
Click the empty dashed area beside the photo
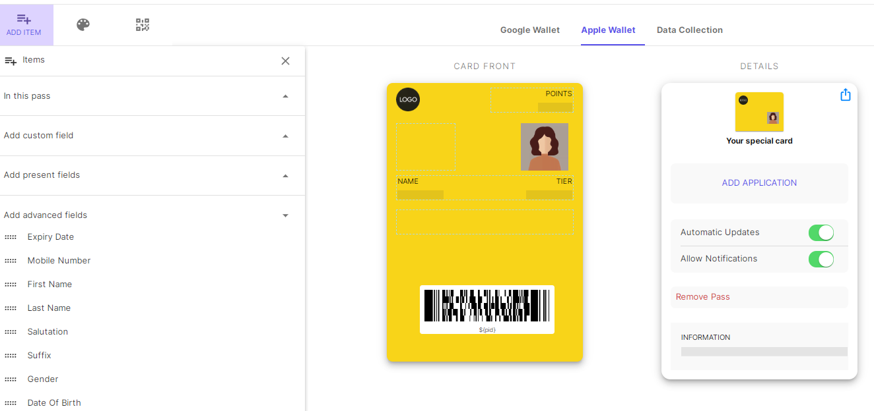coord(426,147)
